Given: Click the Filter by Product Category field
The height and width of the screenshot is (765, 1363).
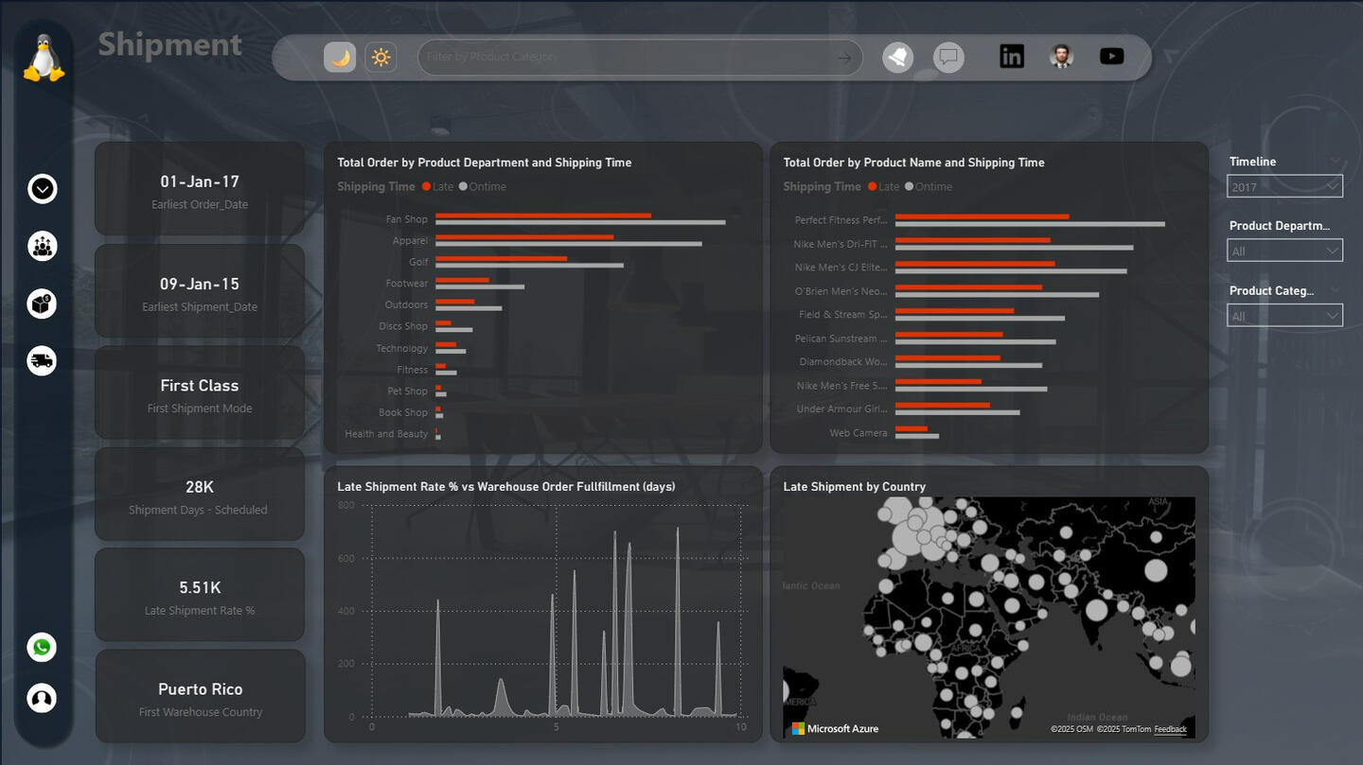Looking at the screenshot, I should coord(625,58).
